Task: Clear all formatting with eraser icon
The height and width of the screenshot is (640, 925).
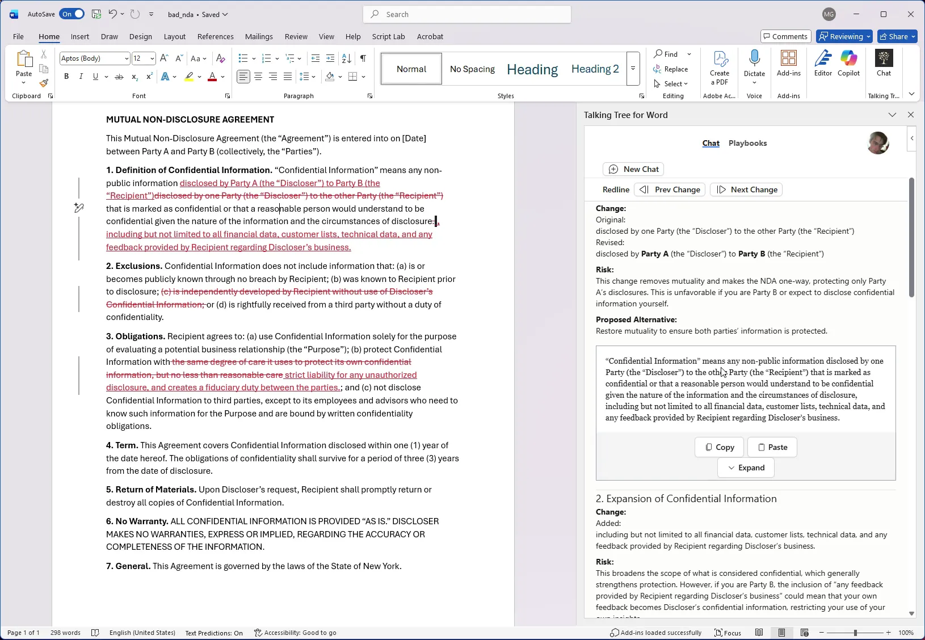Action: click(x=221, y=58)
